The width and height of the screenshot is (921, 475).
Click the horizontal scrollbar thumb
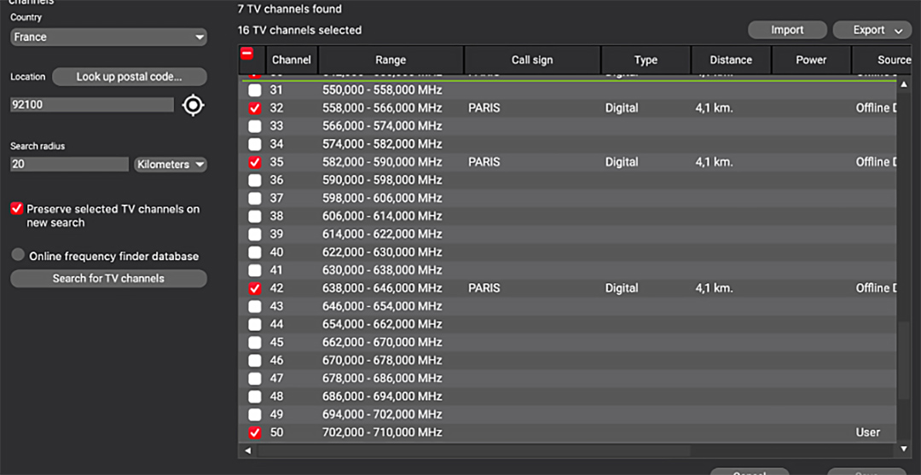473,451
